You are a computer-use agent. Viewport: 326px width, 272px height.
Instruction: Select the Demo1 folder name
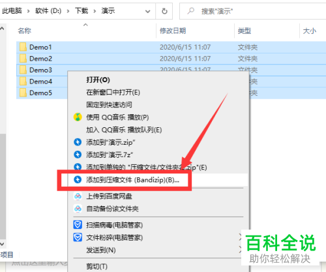point(40,47)
